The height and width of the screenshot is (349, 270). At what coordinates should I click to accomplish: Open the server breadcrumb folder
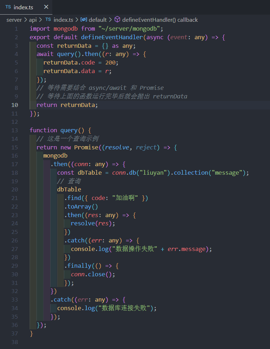click(14, 20)
